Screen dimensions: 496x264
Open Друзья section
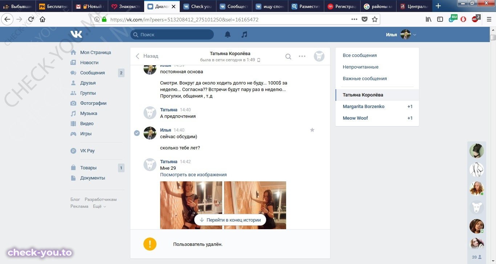click(x=88, y=83)
